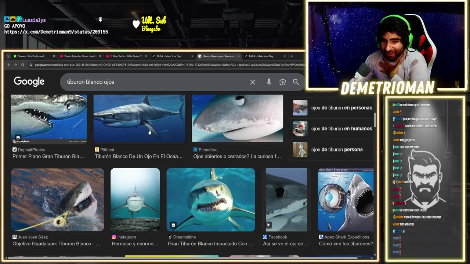Open Así se ve el ojo de... result title

[286, 243]
